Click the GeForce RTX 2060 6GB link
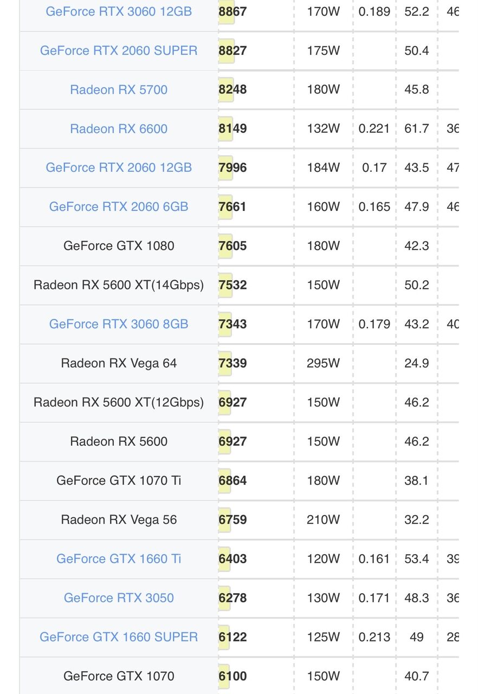The width and height of the screenshot is (478, 694). 119,207
